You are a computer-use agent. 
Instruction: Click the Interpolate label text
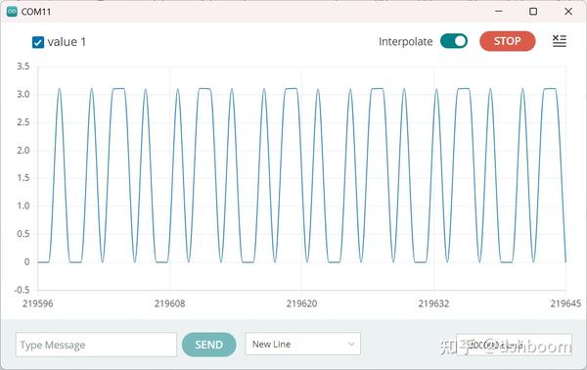pyautogui.click(x=405, y=41)
